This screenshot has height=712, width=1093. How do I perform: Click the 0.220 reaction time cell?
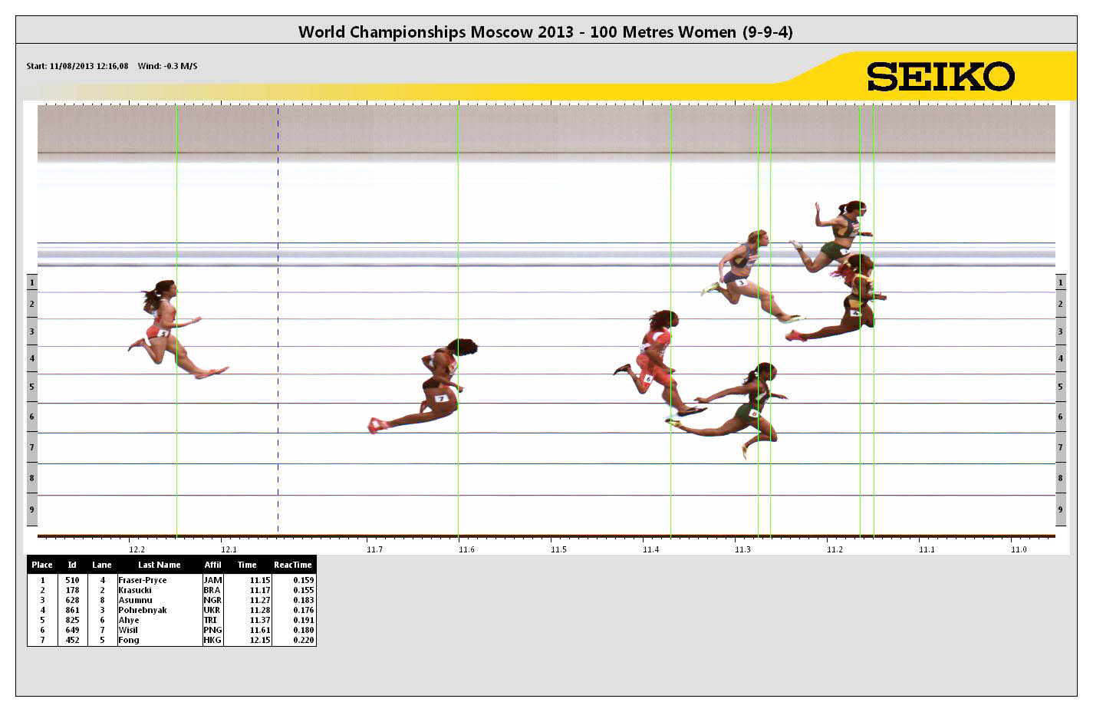click(303, 640)
